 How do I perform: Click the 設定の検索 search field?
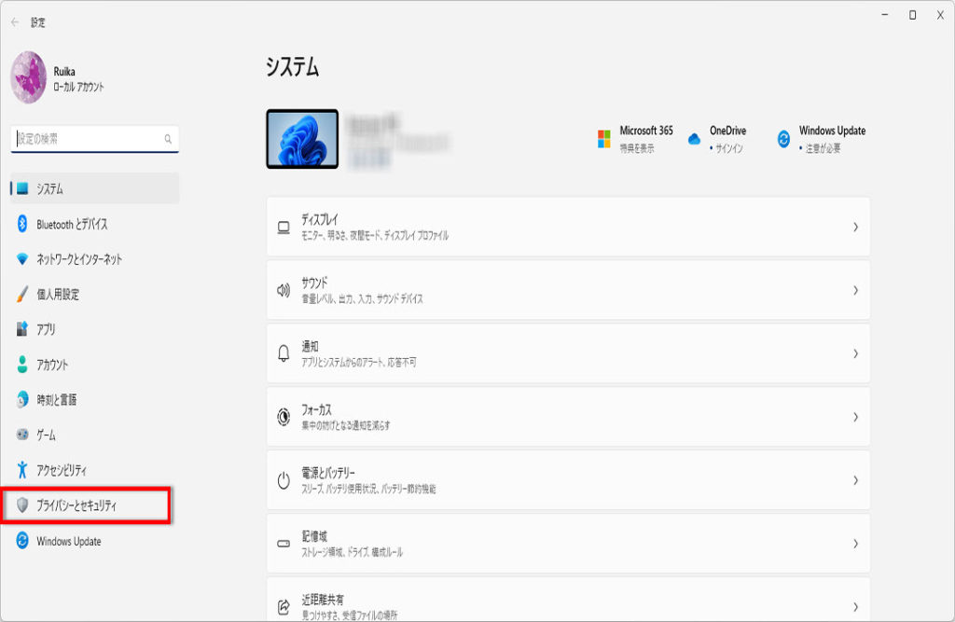click(x=90, y=139)
